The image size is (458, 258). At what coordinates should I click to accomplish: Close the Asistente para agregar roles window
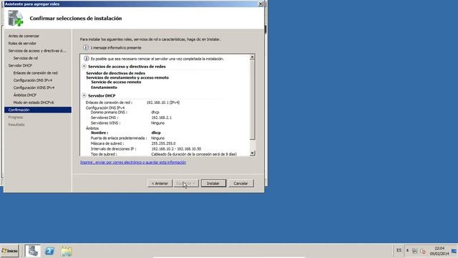coord(260,4)
